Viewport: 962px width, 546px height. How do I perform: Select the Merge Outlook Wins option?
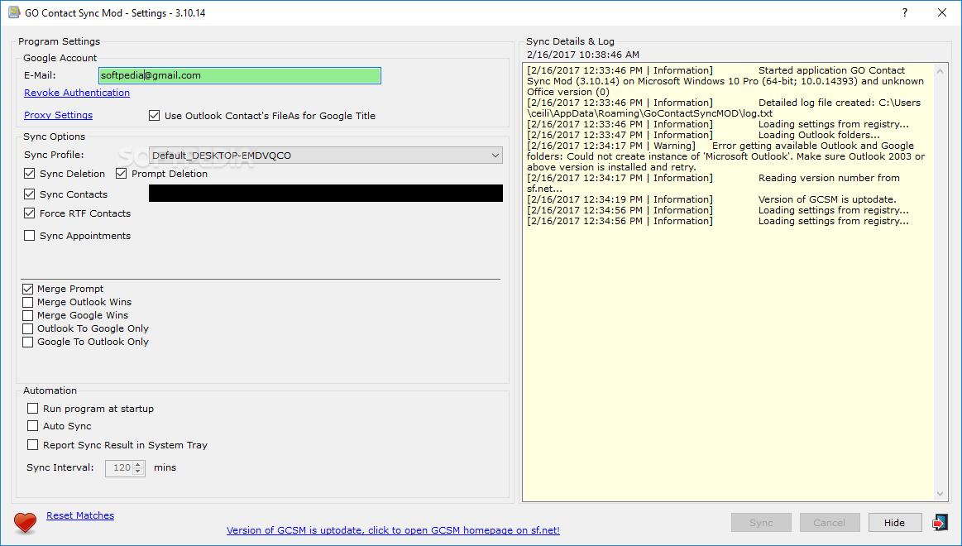(x=27, y=302)
